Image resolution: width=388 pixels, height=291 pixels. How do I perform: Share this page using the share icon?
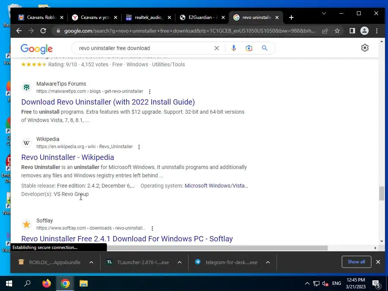pos(325,31)
